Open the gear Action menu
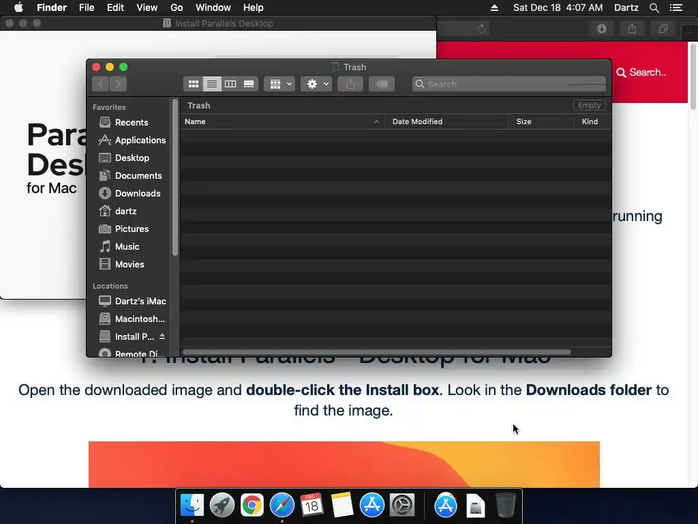Viewport: 698px width, 524px height. [316, 84]
